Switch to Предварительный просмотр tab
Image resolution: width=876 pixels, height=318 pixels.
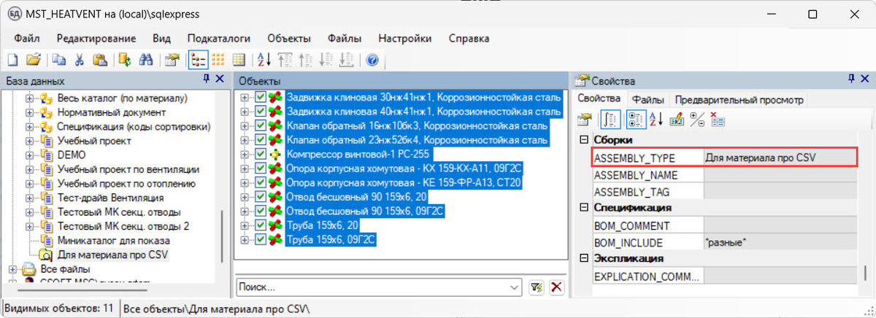tap(739, 99)
